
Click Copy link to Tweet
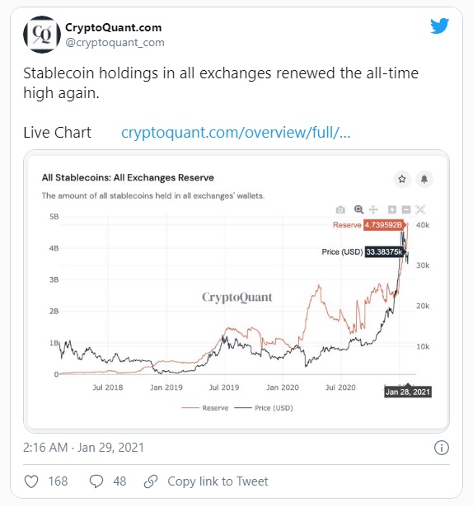(218, 481)
